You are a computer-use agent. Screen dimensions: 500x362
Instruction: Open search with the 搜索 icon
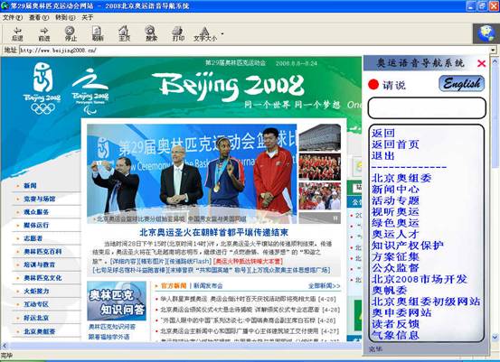click(x=151, y=33)
